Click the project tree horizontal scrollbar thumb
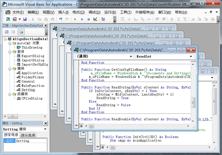Image resolution: width=222 pixels, height=155 pixels. (13, 117)
